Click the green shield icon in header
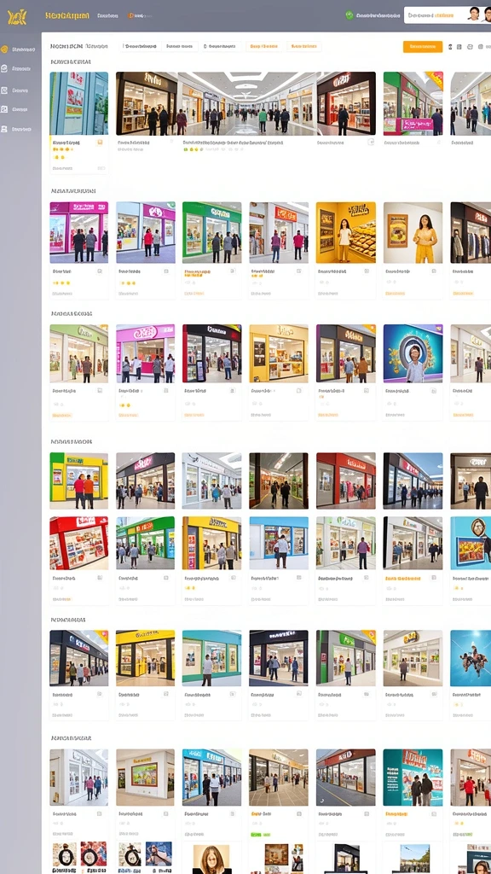 click(x=349, y=15)
